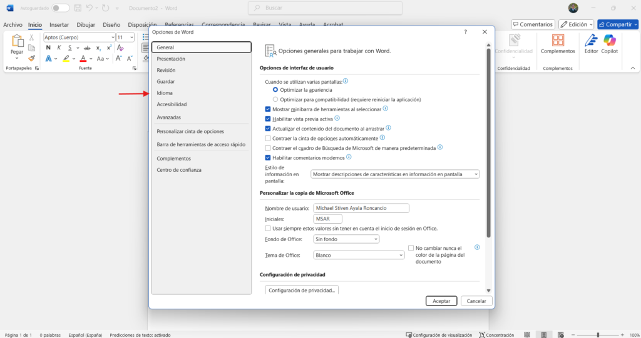Select Optimizar para compatibilidad radio button
The image size is (641, 338).
pos(275,99)
